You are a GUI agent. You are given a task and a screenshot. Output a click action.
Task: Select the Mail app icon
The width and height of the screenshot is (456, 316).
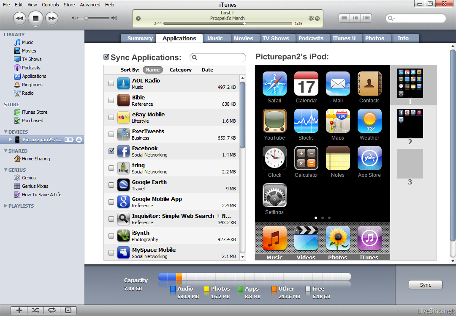click(x=338, y=84)
